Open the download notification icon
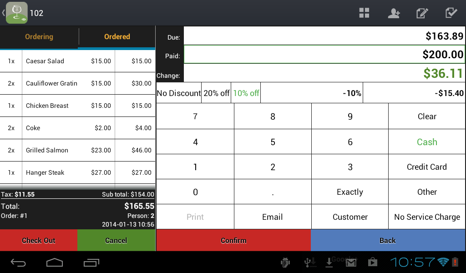The height and width of the screenshot is (273, 466). [x=329, y=262]
